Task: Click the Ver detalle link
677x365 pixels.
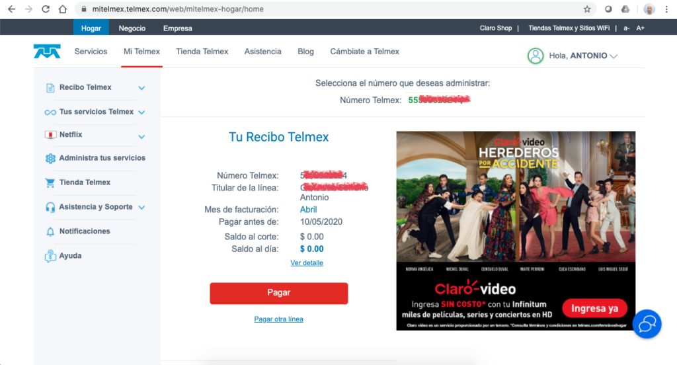Action: pyautogui.click(x=307, y=263)
